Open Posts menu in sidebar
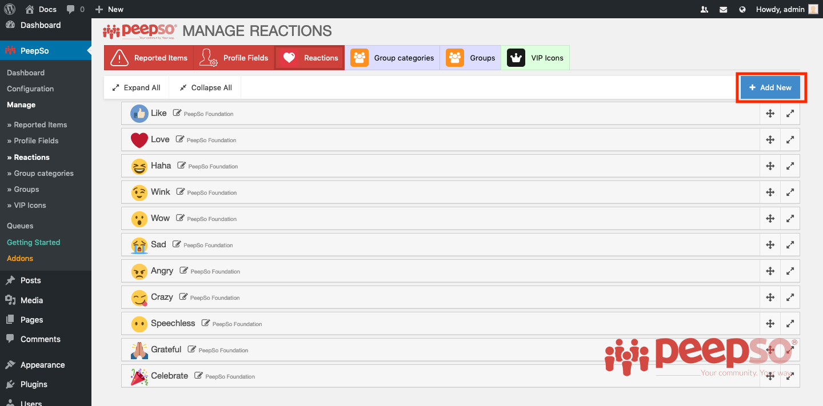This screenshot has height=406, width=823. tap(46, 280)
